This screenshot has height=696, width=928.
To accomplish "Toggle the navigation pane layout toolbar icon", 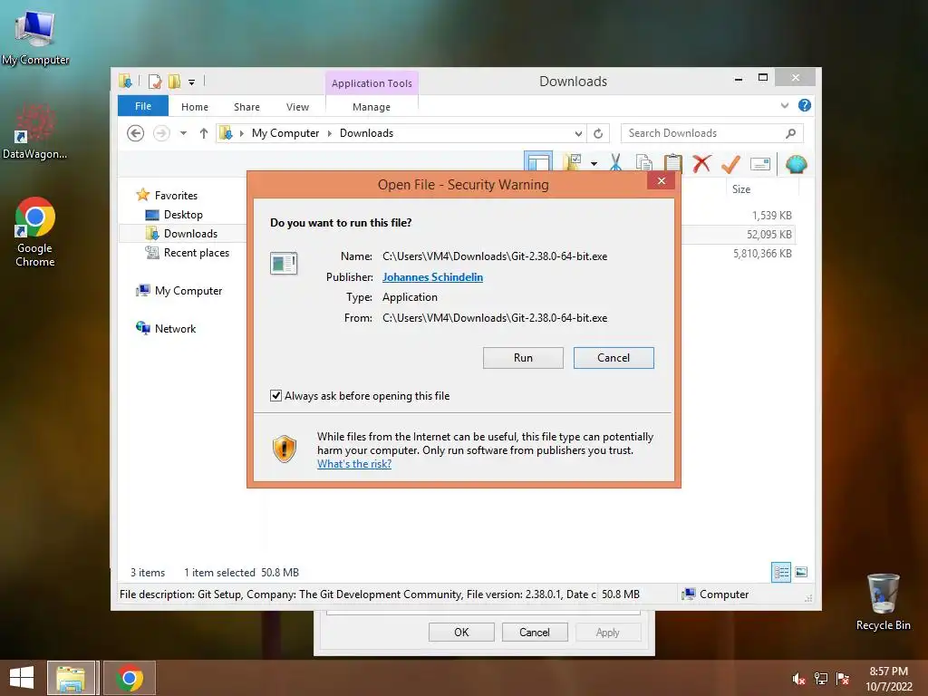I will pos(538,164).
